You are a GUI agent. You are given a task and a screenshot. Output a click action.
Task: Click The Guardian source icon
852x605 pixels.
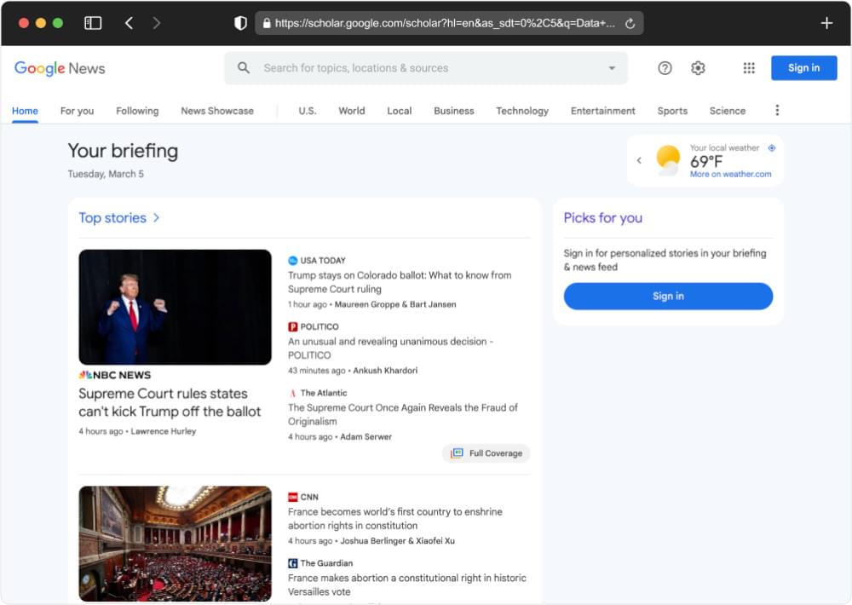(291, 563)
